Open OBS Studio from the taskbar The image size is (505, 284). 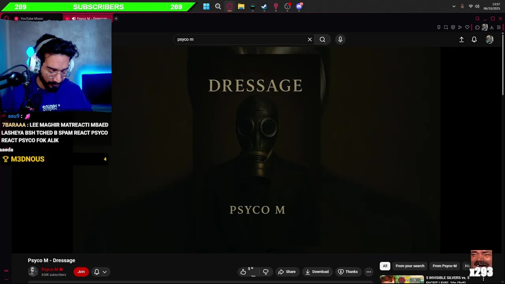[288, 6]
